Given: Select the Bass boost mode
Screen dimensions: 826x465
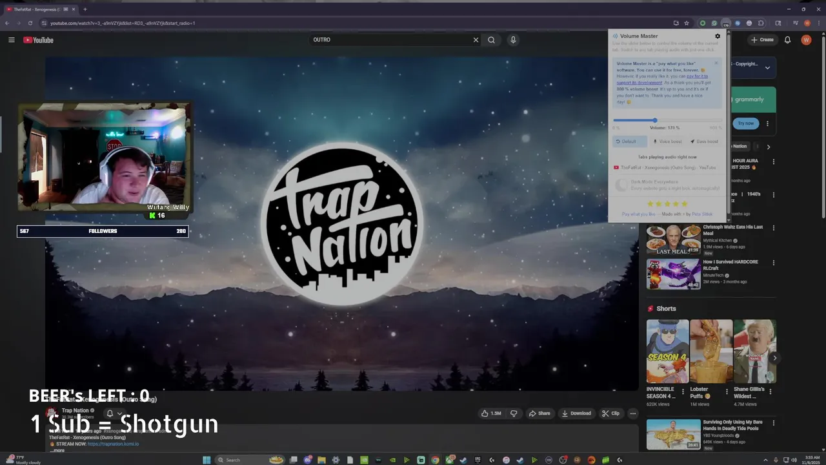Looking at the screenshot, I should tap(704, 141).
